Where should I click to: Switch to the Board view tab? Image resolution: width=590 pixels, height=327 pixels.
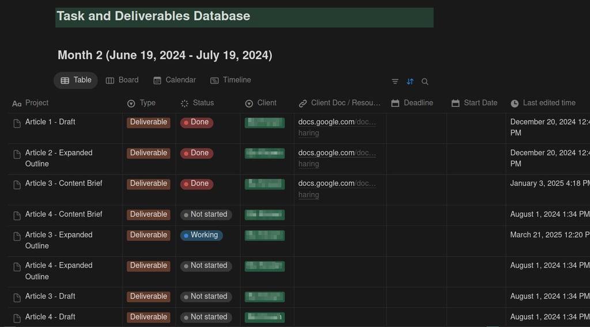(x=122, y=80)
